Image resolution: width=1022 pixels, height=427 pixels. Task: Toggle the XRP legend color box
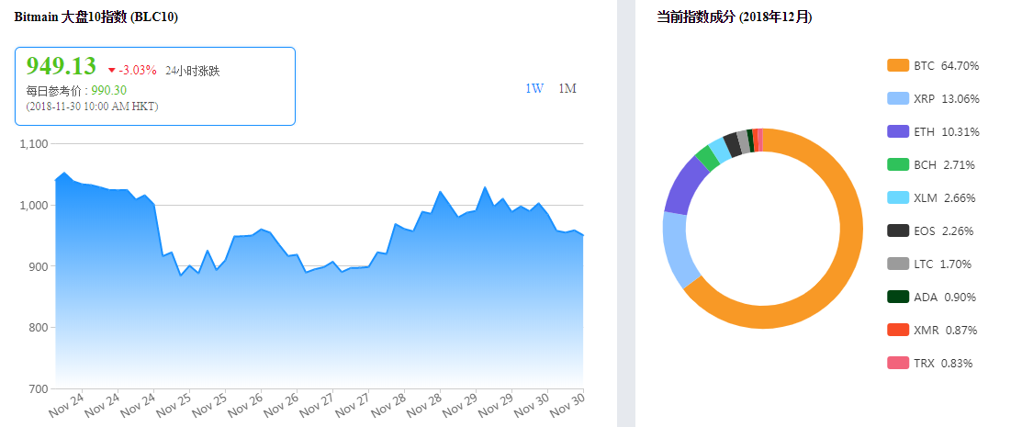point(898,98)
